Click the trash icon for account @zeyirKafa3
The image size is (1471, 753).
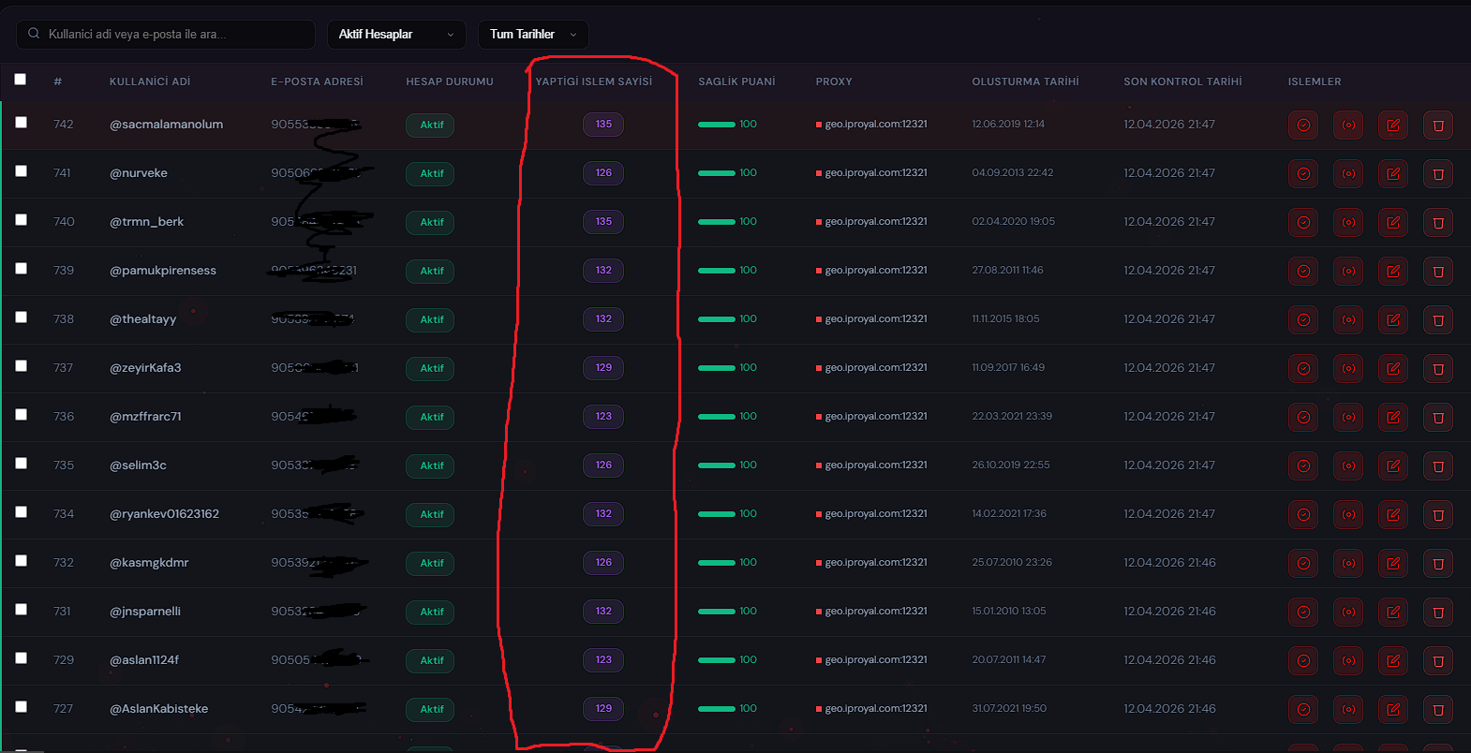pos(1438,368)
